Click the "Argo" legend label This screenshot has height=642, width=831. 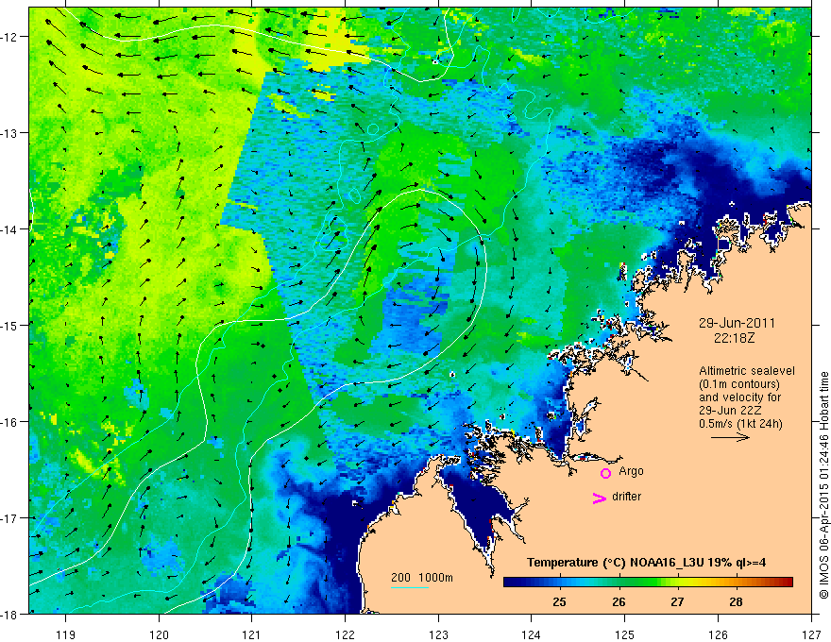[x=631, y=471]
